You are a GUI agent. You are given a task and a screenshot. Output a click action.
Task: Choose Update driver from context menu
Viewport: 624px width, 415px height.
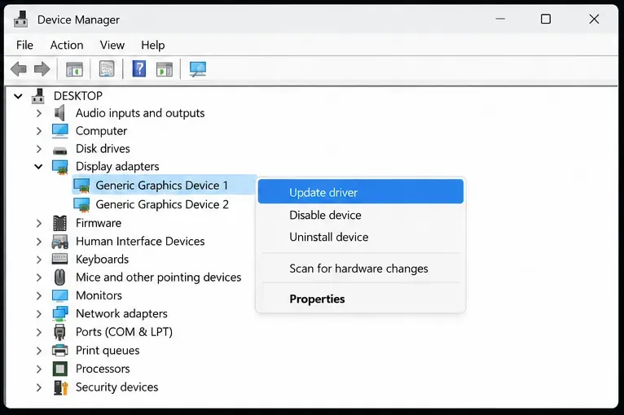pyautogui.click(x=361, y=191)
